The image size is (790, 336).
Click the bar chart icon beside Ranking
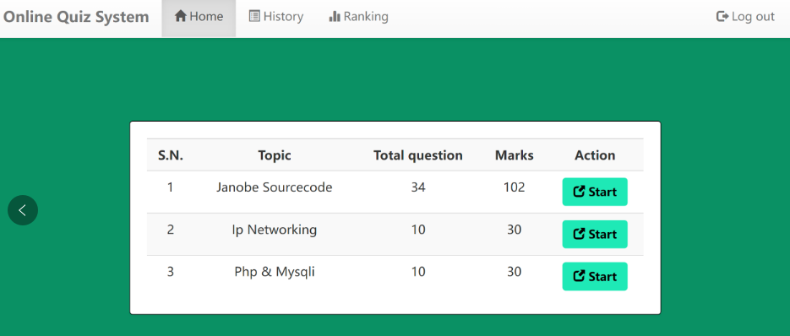[x=335, y=16]
